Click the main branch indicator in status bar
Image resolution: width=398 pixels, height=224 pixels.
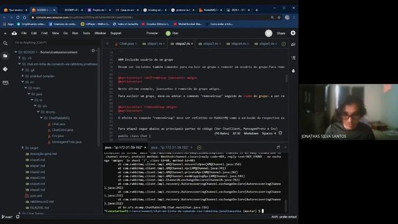[7, 217]
